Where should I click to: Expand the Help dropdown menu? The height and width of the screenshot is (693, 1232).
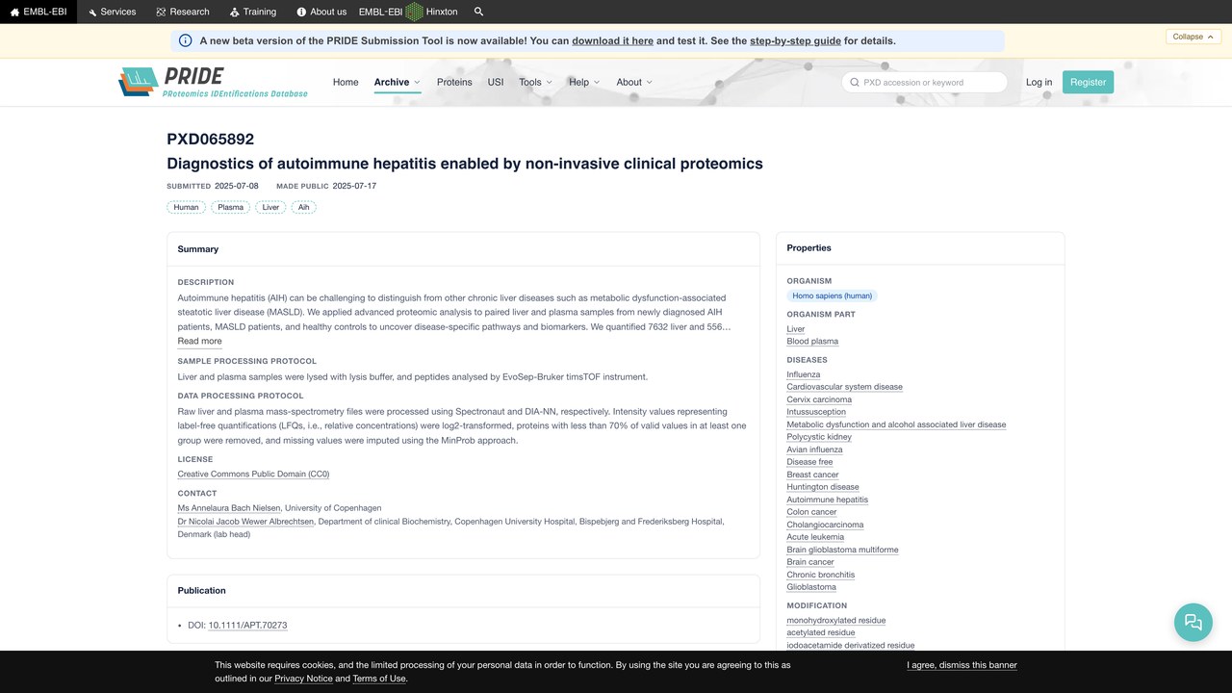pos(584,82)
